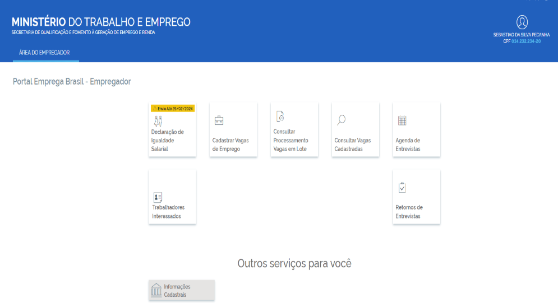The height and width of the screenshot is (303, 558).
Task: Click the document processing icon
Action: coord(280,116)
